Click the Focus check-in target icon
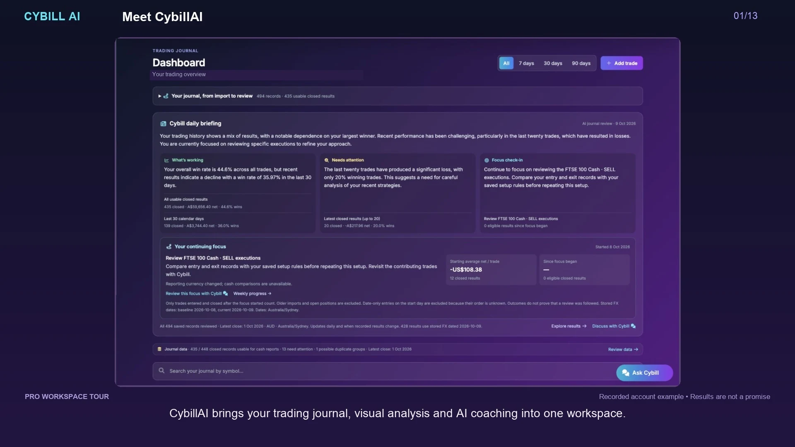Viewport: 795px width, 447px height. (x=487, y=160)
